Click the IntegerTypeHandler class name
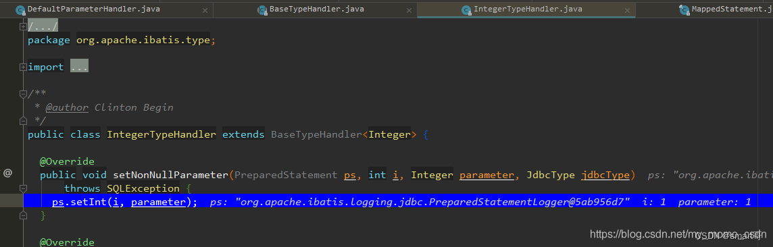Viewport: 773px width, 247px height. 161,134
